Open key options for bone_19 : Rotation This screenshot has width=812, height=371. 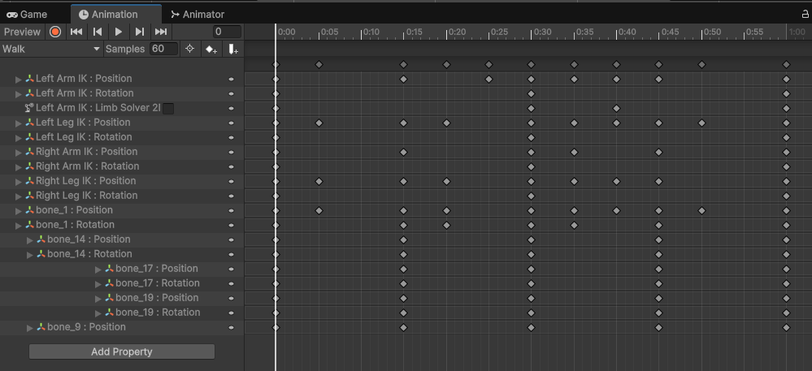231,313
